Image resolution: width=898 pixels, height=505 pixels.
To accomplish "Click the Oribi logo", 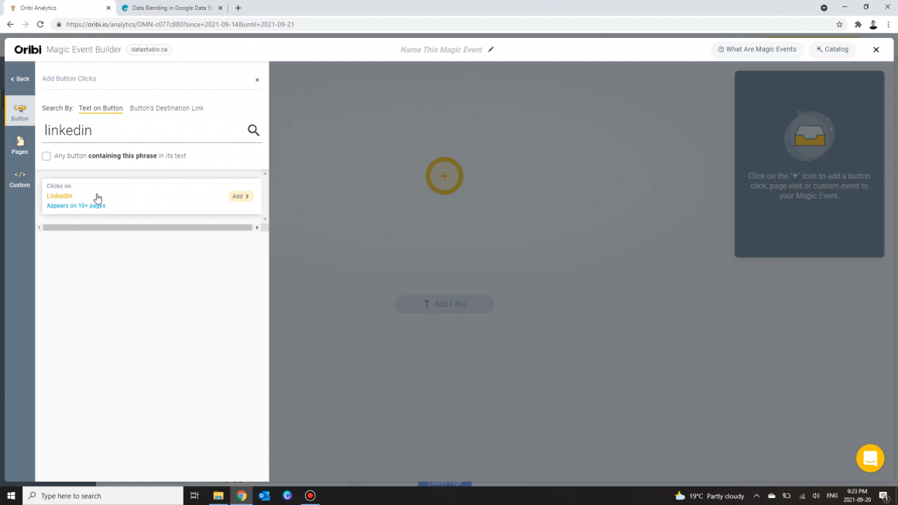I will tap(27, 49).
